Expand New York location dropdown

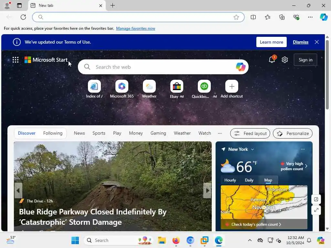coord(252,149)
